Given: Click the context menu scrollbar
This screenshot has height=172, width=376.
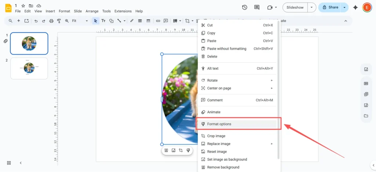Looking at the screenshot, I should coord(278,90).
